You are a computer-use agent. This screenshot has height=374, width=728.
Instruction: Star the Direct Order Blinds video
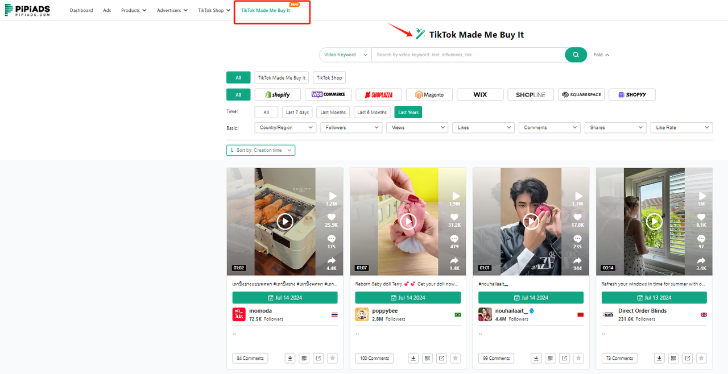702,358
